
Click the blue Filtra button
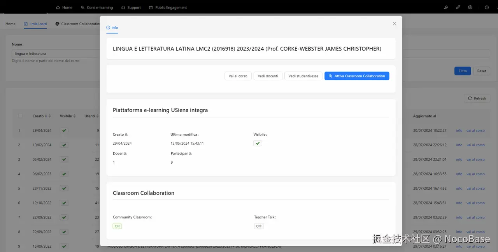[x=463, y=71]
